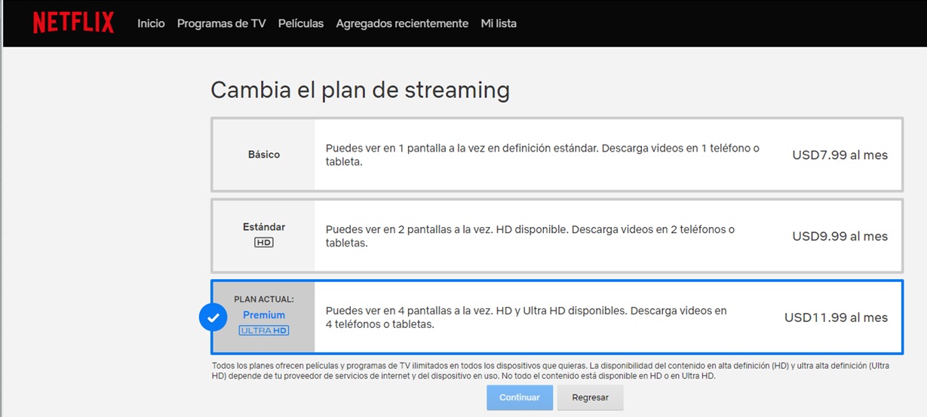Viewport: 927px width, 417px height.
Task: Open the Inicio menu item
Action: pos(151,23)
